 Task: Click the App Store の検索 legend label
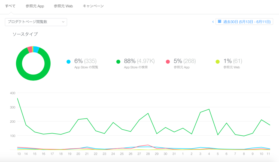[136, 67]
